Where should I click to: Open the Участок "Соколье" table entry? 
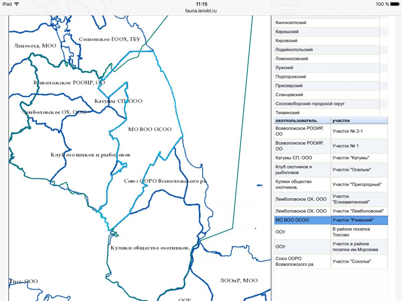pyautogui.click(x=351, y=262)
